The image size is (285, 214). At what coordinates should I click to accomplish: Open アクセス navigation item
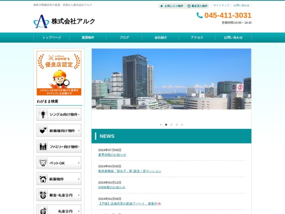click(x=197, y=38)
